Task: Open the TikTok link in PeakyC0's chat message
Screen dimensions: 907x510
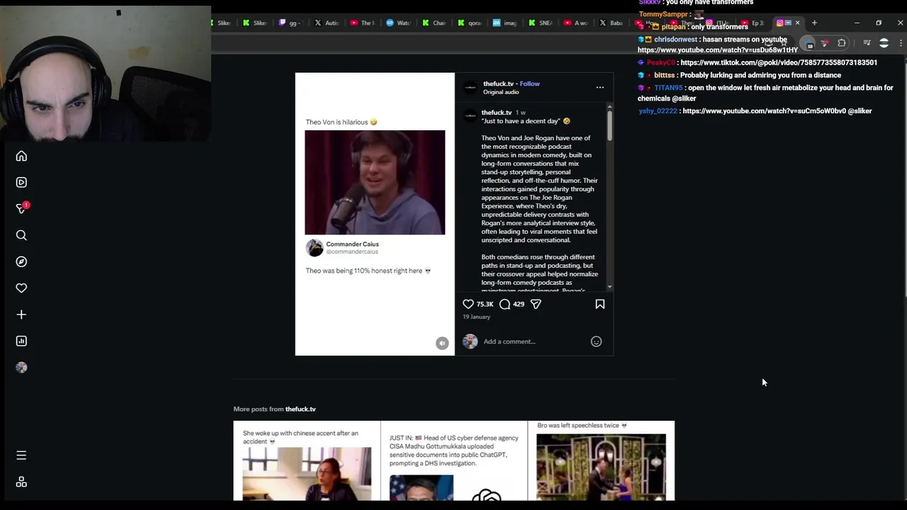Action: pos(779,62)
